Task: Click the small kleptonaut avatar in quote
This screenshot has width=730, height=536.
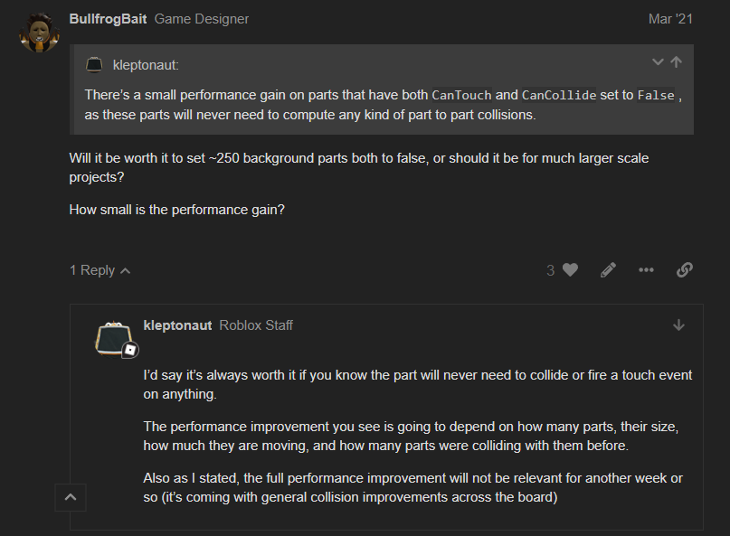Action: click(94, 65)
